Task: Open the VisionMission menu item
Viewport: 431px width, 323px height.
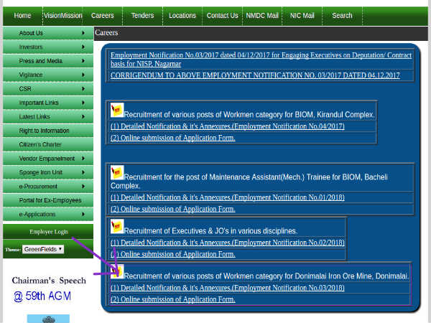Action: (x=62, y=16)
